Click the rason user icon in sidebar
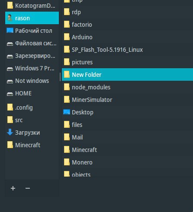 coord(10,18)
